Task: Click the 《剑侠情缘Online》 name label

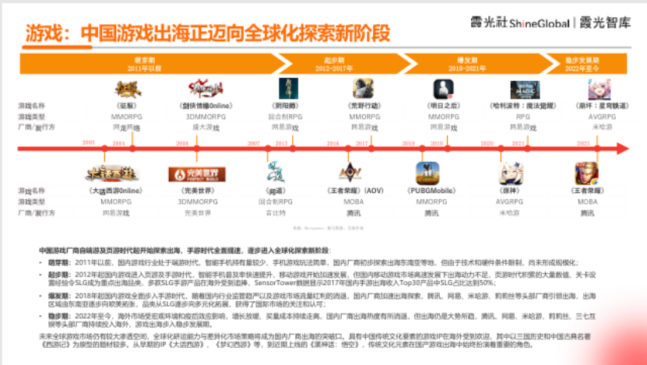Action: [206, 106]
